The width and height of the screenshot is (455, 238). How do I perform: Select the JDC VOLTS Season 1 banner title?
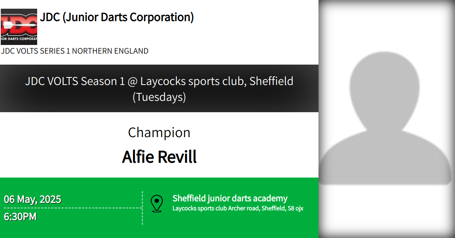(159, 81)
